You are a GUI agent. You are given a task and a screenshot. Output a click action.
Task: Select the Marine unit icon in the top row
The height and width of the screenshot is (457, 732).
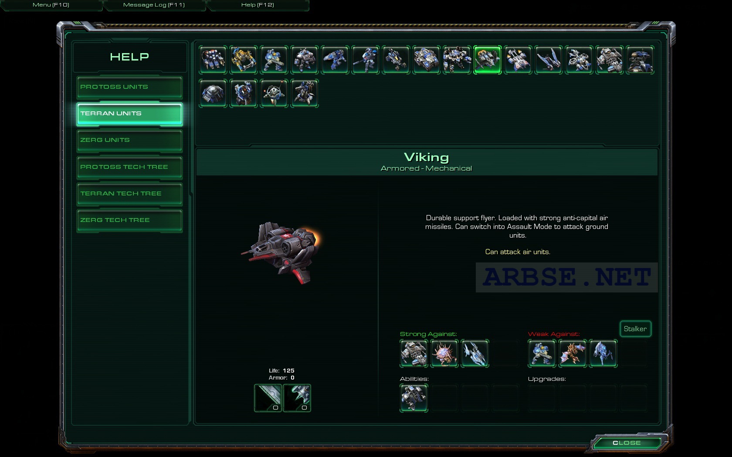274,60
